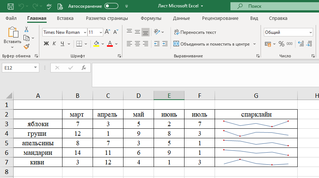This screenshot has width=319, height=178.
Task: Open the Вид tab
Action: [x=254, y=18]
